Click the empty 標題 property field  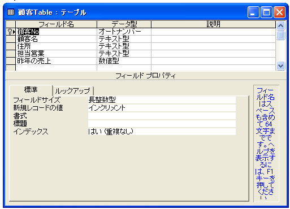click(162, 124)
